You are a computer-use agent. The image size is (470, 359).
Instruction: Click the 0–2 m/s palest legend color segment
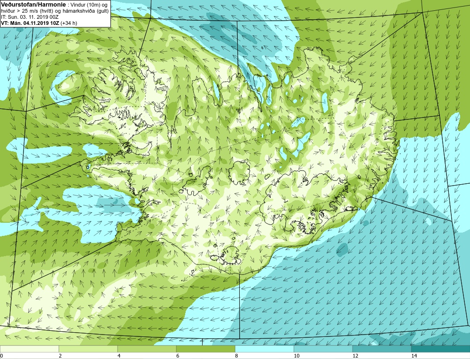[29, 349]
